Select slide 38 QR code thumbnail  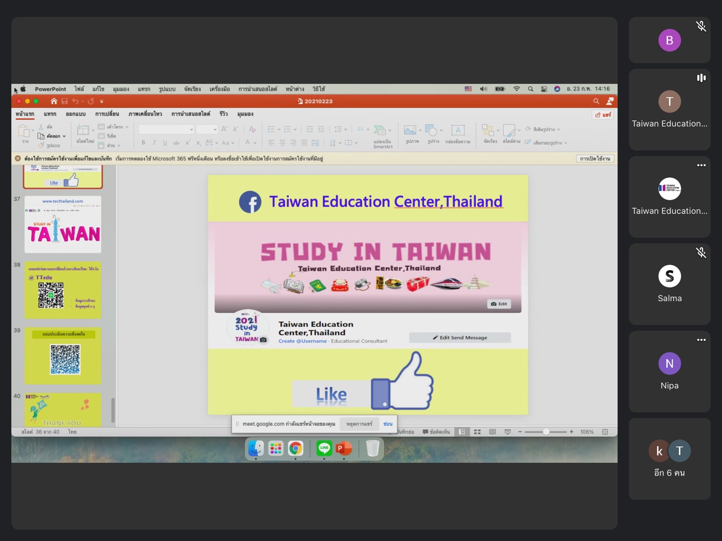pyautogui.click(x=63, y=290)
